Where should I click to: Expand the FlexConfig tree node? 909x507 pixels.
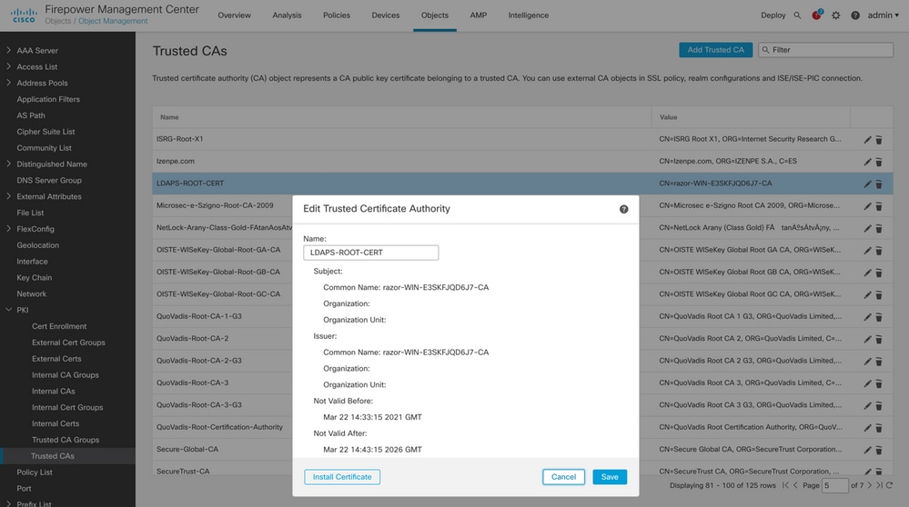8,229
